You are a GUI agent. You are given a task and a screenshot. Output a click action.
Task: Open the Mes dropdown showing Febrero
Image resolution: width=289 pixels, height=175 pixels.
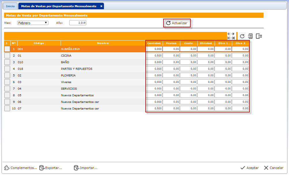tap(33, 23)
